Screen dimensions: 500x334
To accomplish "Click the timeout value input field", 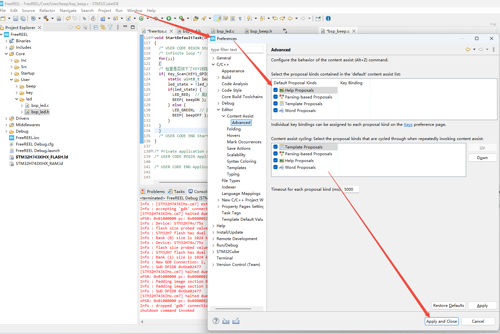I will (x=351, y=189).
